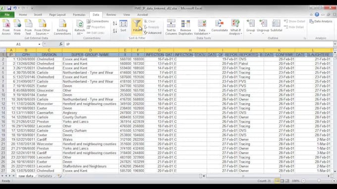The height and width of the screenshot is (189, 337).
Task: Toggle Normal view in status bar
Action: click(x=277, y=181)
